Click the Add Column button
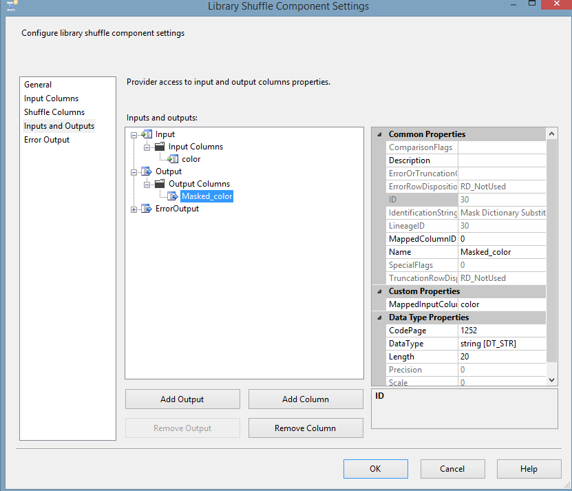The image size is (572, 491). click(x=306, y=399)
